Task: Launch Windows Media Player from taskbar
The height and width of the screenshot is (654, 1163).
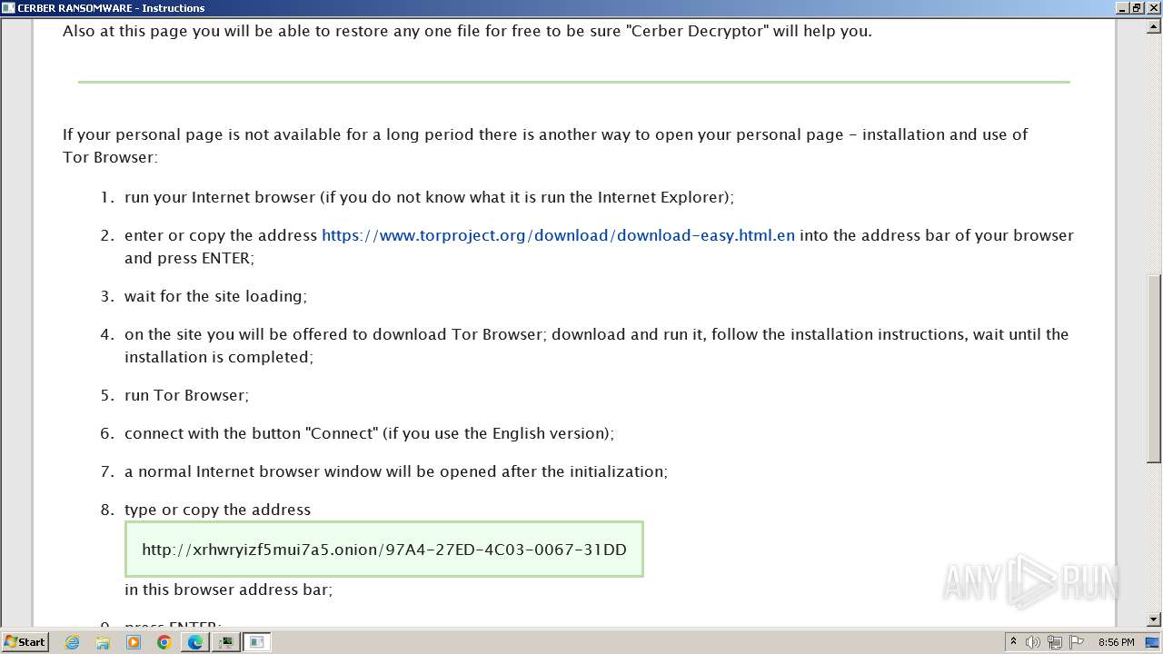Action: coord(134,642)
